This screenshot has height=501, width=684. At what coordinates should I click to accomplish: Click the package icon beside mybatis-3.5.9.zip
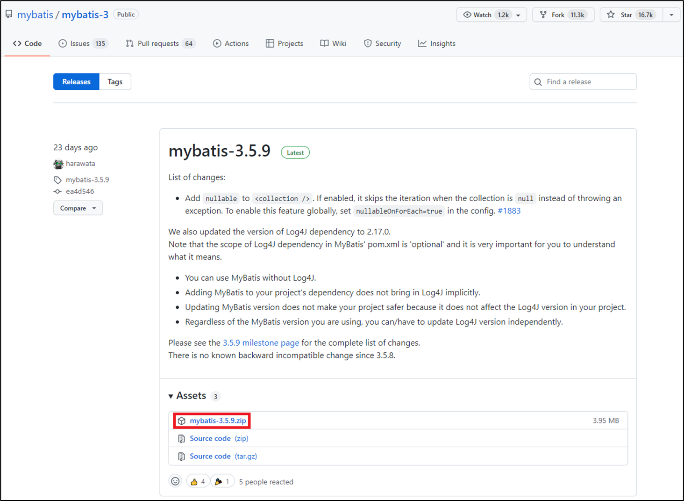[182, 421]
